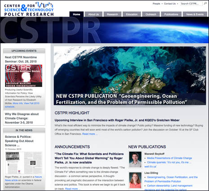
Task: Open Media Presentations of Climate Change link
Action: click(169, 158)
